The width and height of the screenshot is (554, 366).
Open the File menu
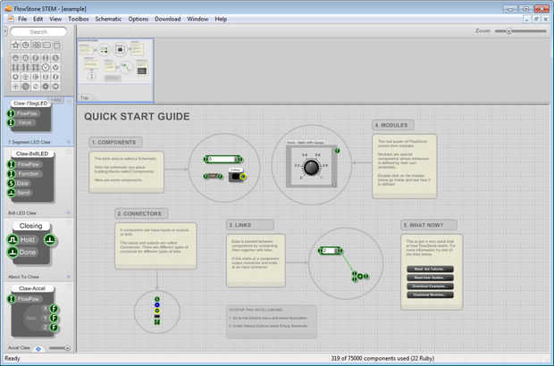coord(22,19)
